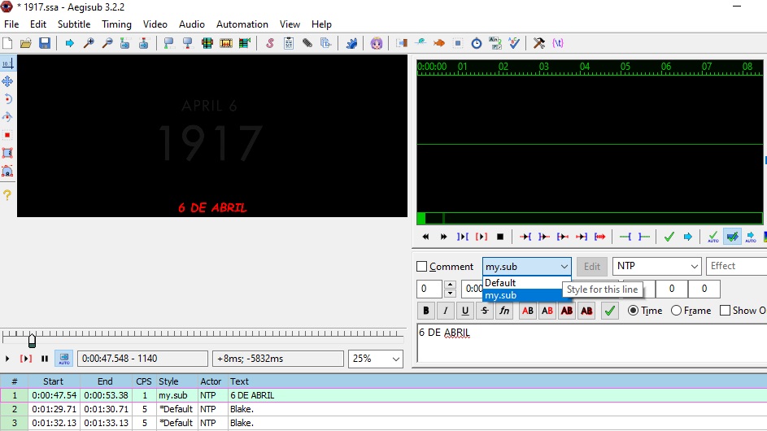This screenshot has width=767, height=431.
Task: Open Spell Checker ABC checkmark icon
Action: tap(514, 43)
